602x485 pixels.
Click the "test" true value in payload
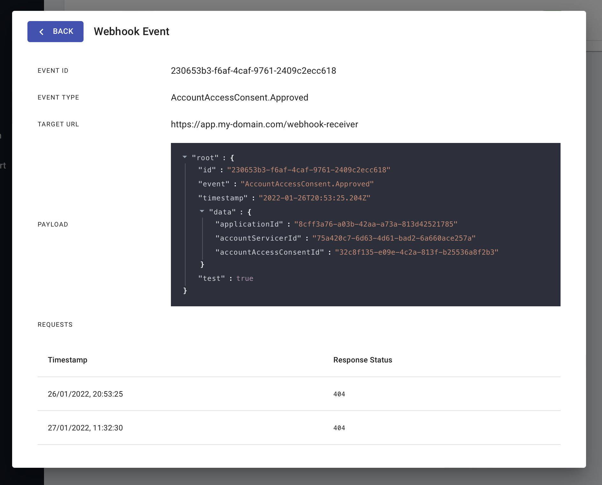pyautogui.click(x=245, y=279)
